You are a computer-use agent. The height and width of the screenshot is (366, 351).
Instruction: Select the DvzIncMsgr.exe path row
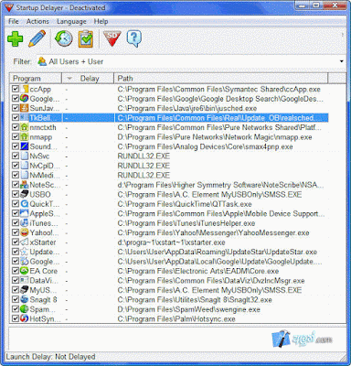coord(211,281)
